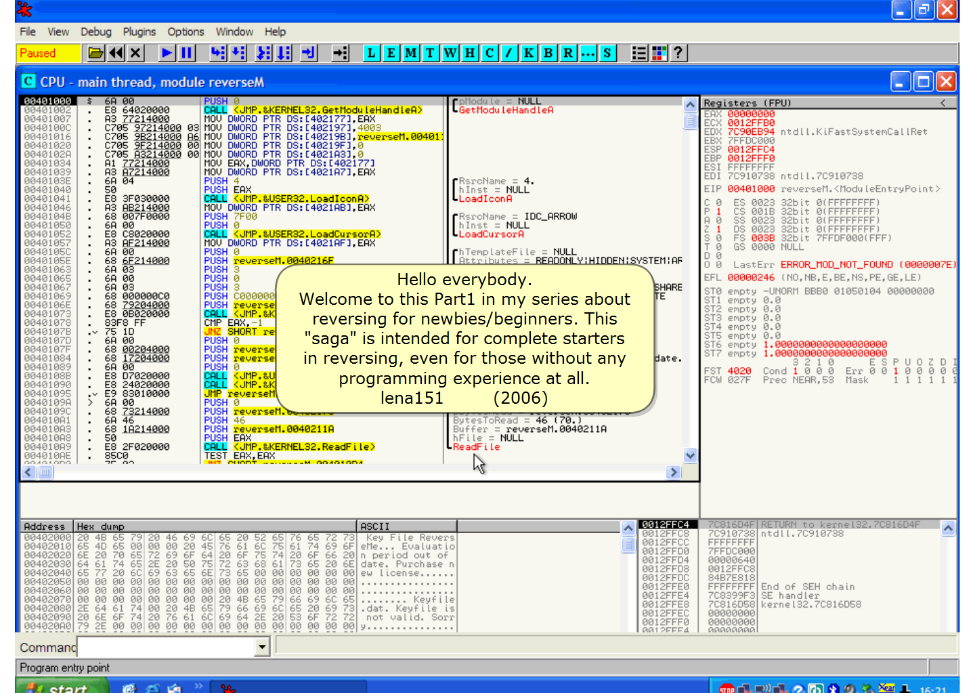The image size is (975, 693).
Task: Expand the Command history dropdown
Action: tap(263, 648)
